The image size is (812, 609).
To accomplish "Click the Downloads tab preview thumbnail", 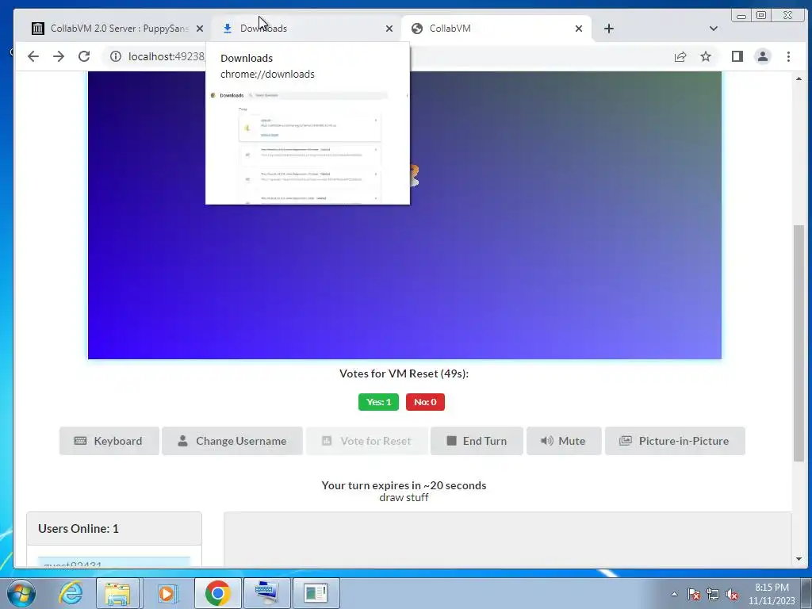I will [308, 147].
